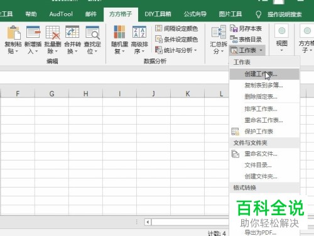The width and height of the screenshot is (314, 236).
Task: Click the 保护工作表 lock grid icon
Action: pyautogui.click(x=235, y=132)
